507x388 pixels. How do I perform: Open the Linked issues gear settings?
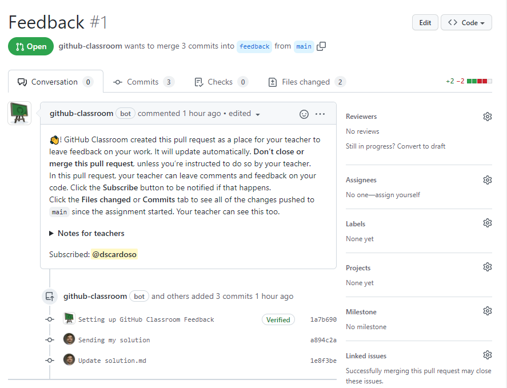pos(487,355)
